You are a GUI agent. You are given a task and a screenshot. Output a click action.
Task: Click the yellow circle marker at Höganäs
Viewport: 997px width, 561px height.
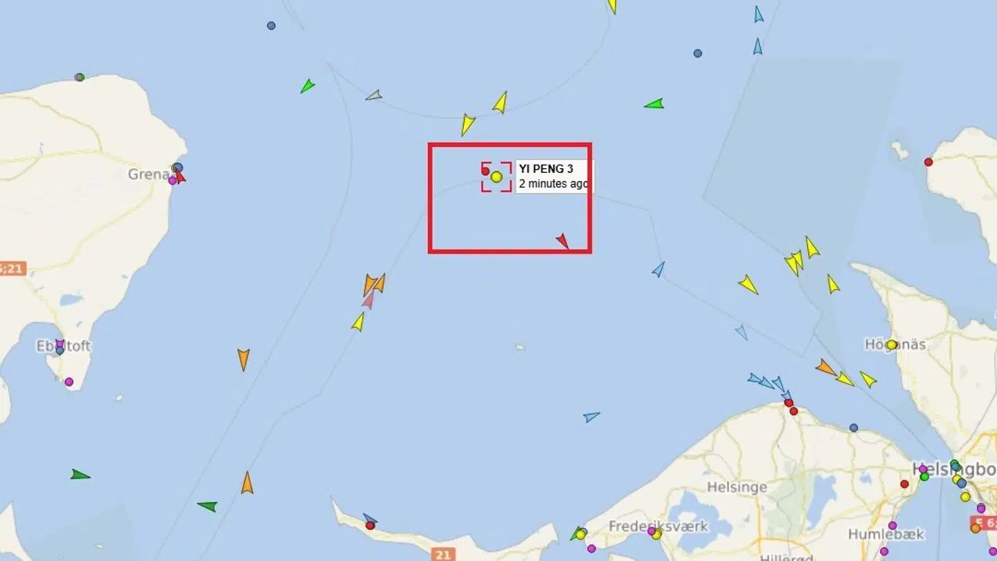[x=891, y=344]
